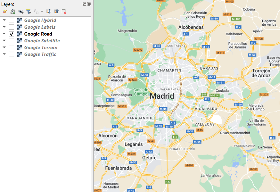Click the Madrid label on the map
Screen dimensions: 280x192
162,96
